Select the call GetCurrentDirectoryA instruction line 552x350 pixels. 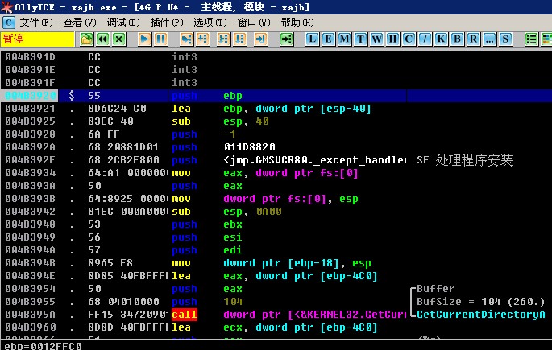click(x=242, y=315)
